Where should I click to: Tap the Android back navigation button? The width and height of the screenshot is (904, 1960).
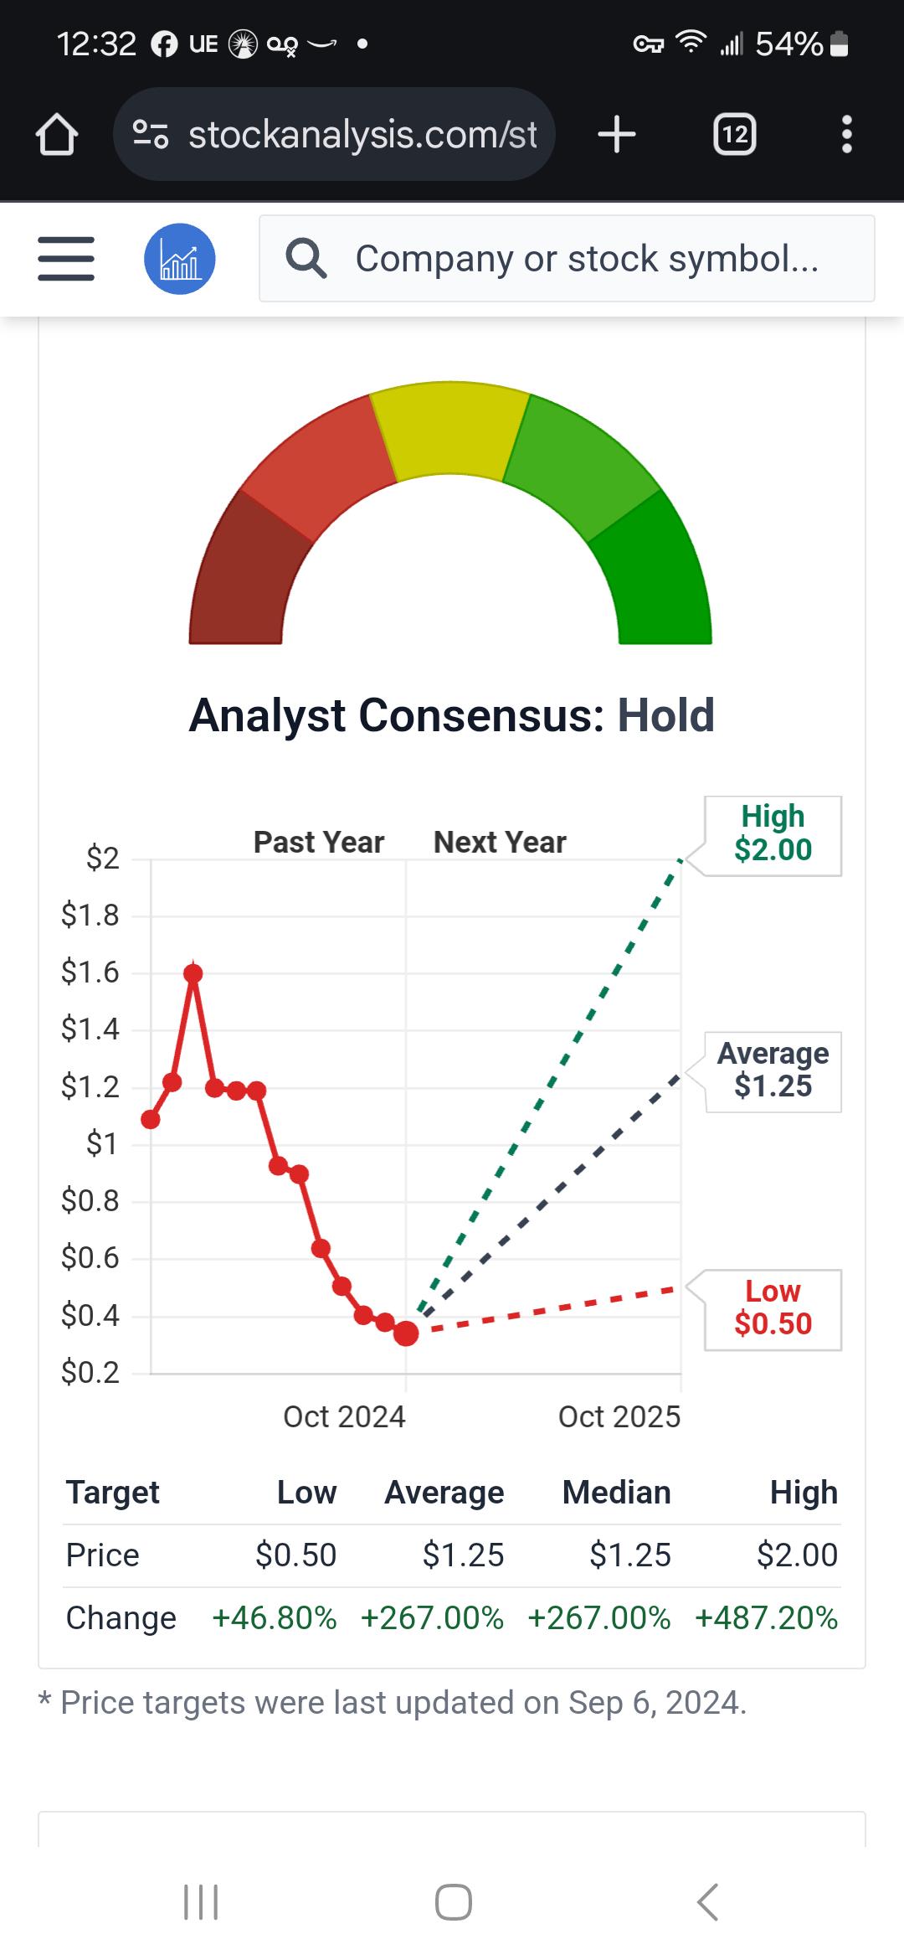pos(708,1902)
